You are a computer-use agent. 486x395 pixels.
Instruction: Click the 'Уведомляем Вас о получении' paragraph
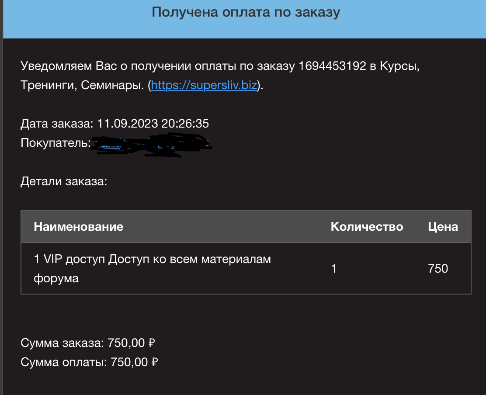(220, 75)
